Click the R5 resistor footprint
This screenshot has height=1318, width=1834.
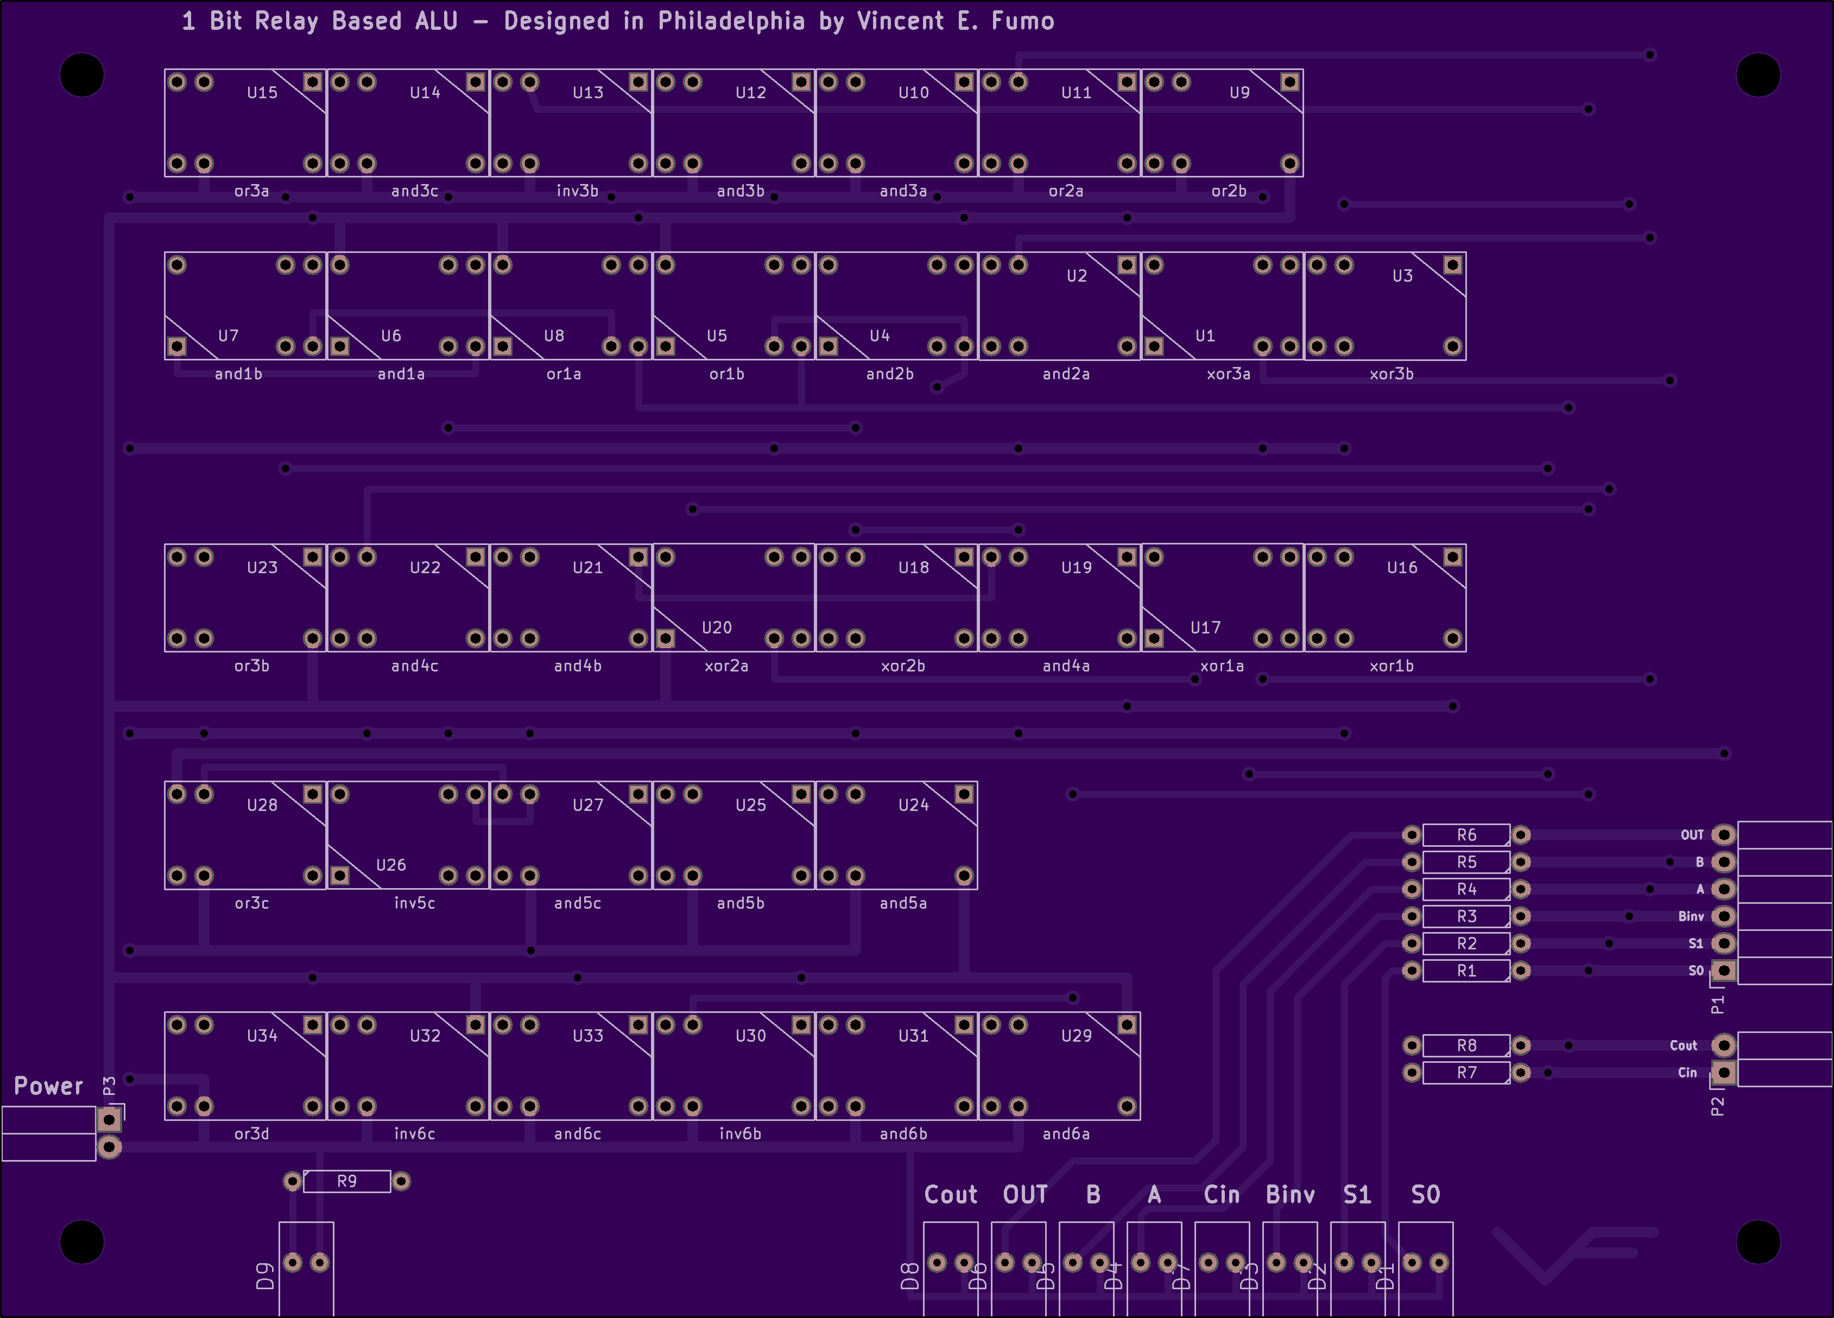tap(1466, 863)
